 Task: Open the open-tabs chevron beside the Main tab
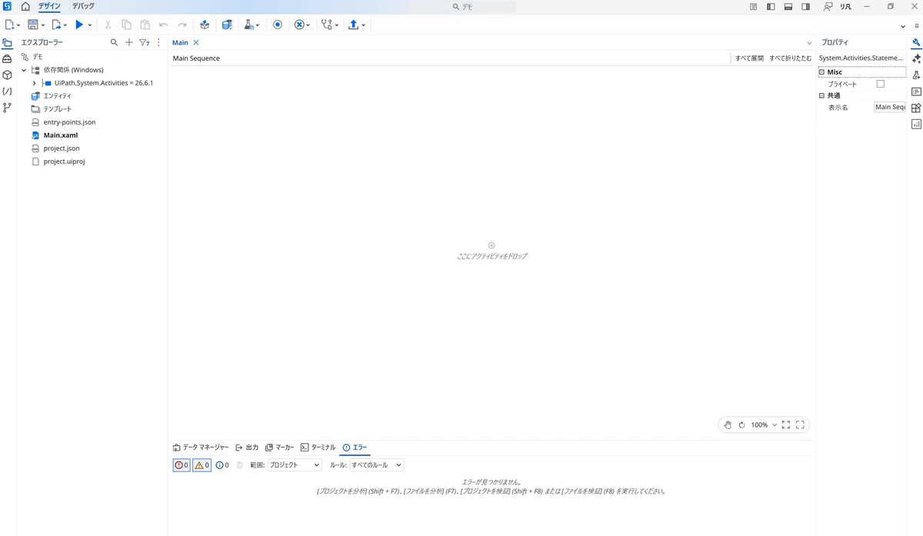pyautogui.click(x=809, y=43)
